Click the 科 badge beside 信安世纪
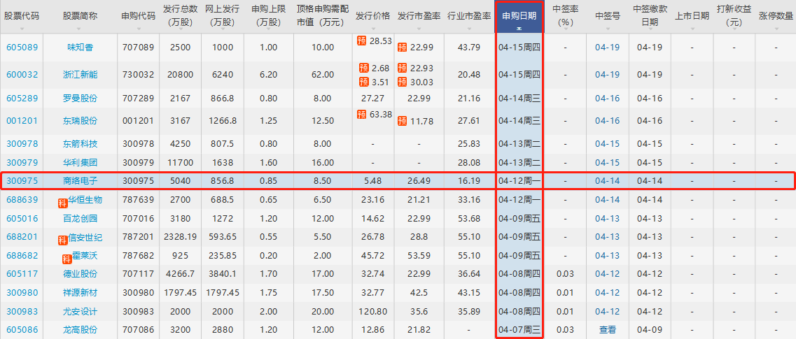The width and height of the screenshot is (796, 339). 62,240
